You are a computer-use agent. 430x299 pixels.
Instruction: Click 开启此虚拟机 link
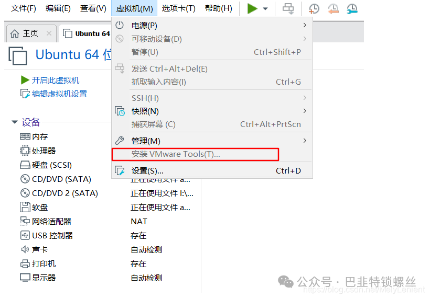[56, 80]
